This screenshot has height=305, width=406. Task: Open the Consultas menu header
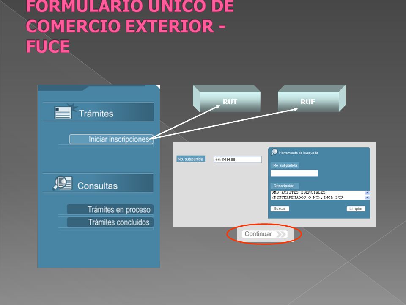pos(98,183)
